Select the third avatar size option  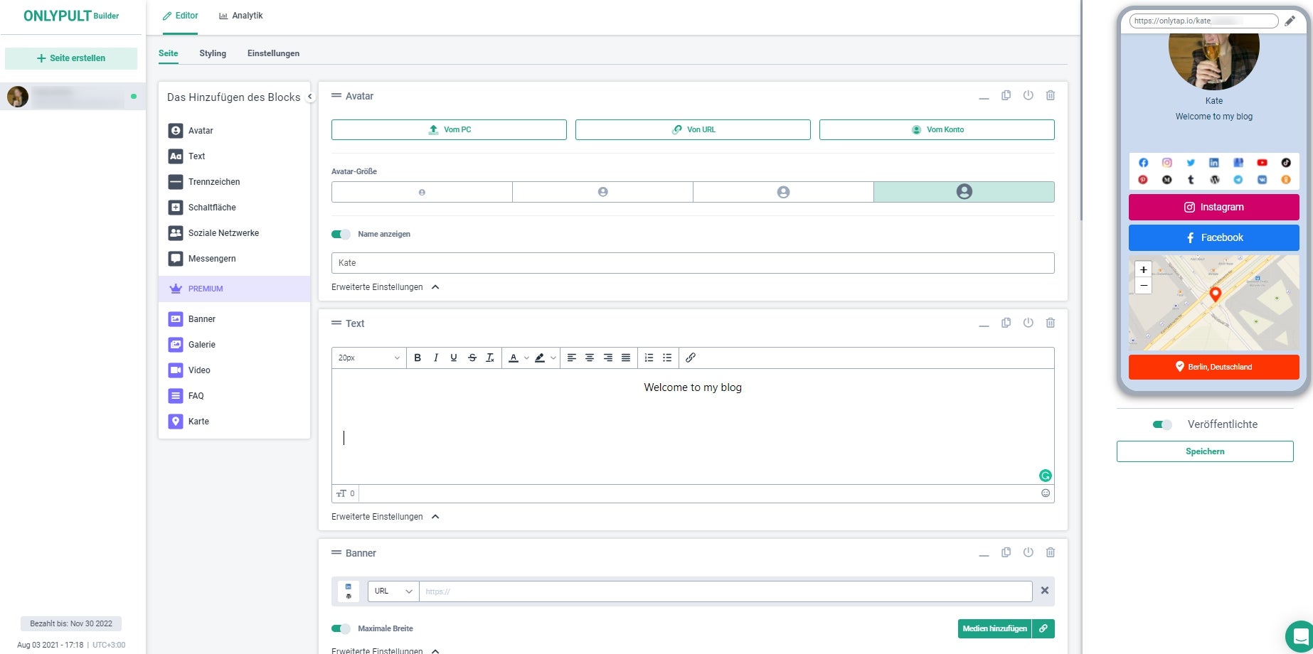tap(783, 192)
